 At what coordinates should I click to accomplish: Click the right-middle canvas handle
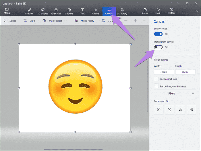130,88
